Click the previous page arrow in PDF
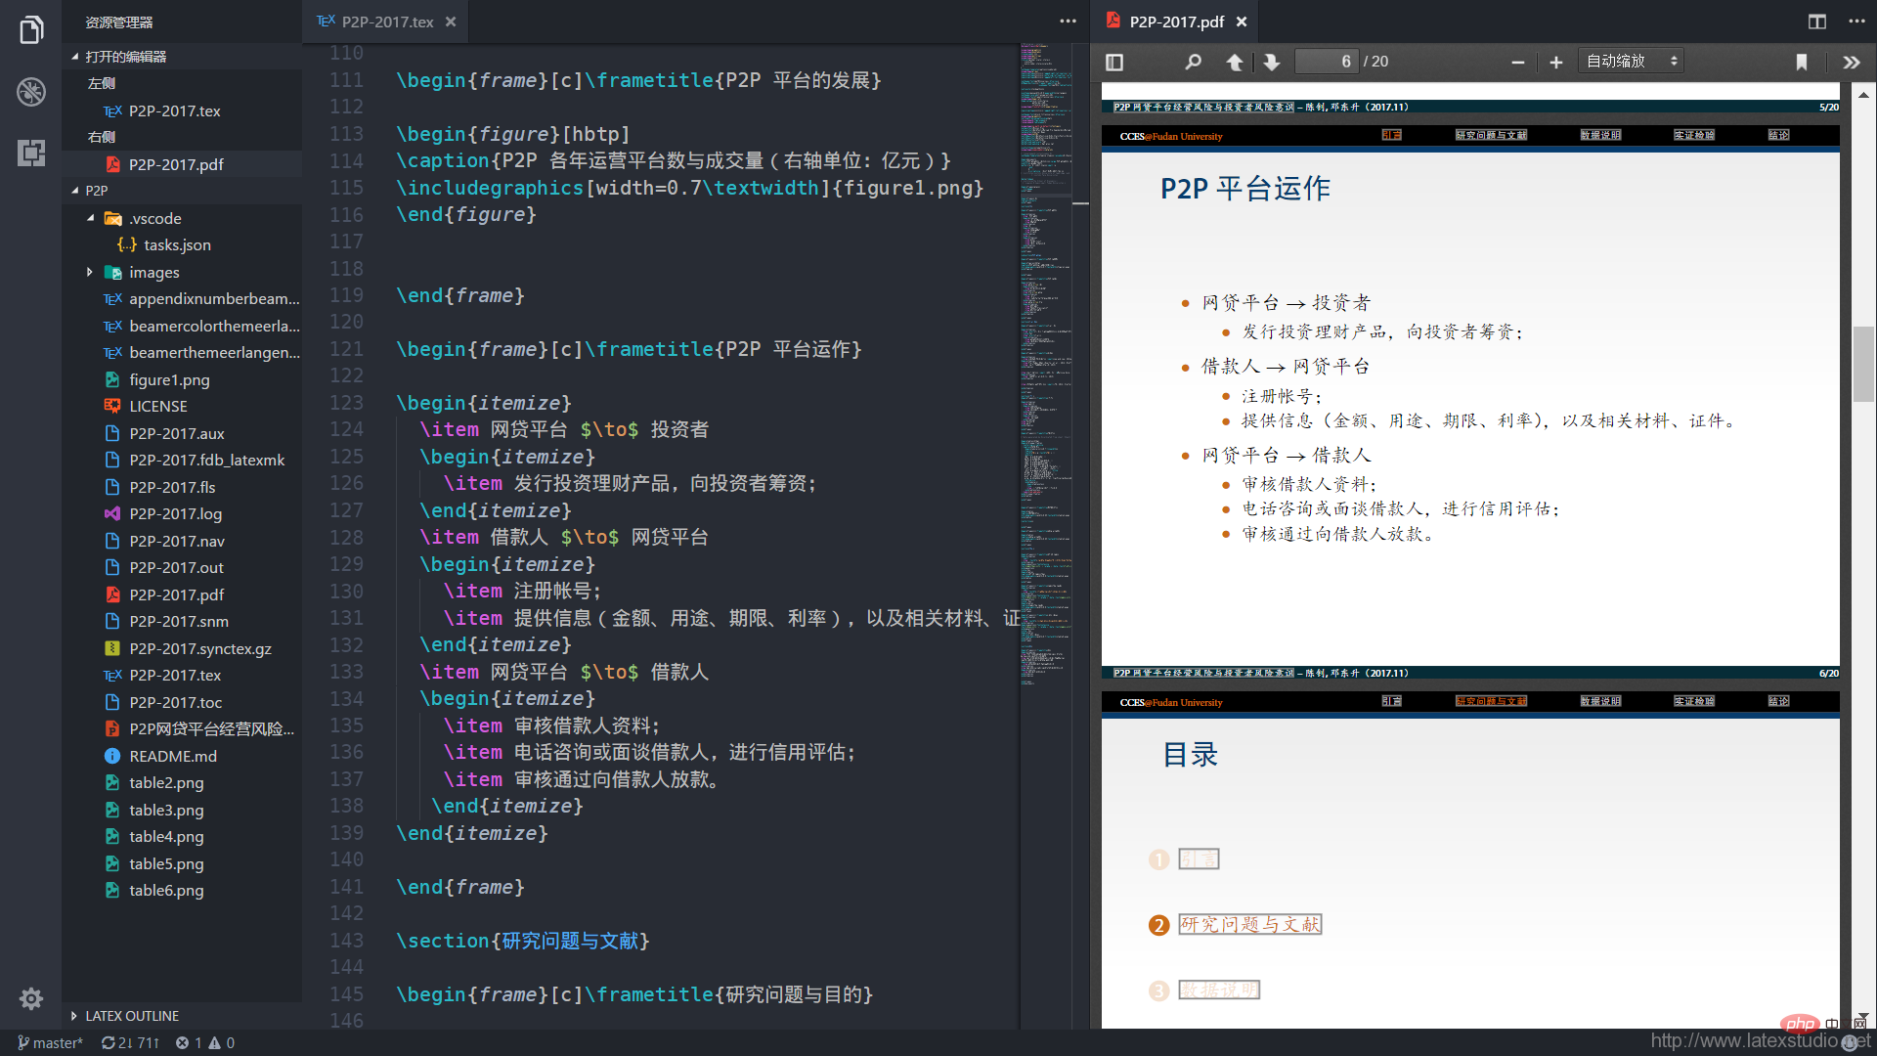The height and width of the screenshot is (1056, 1877). [x=1233, y=61]
